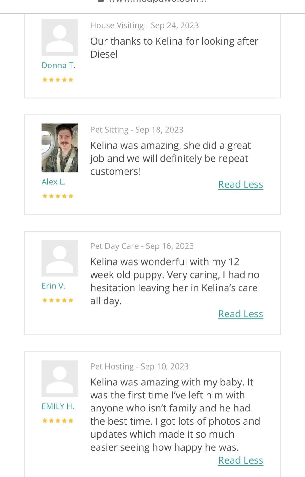Click the House Visiting - Sep 24, 2023 label
The width and height of the screenshot is (305, 477).
(145, 25)
